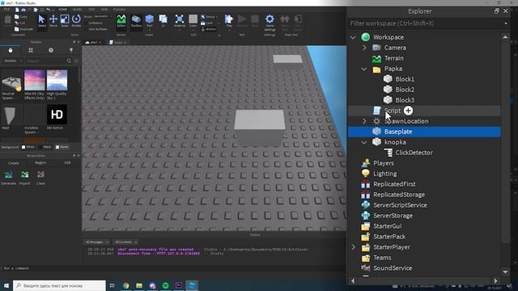The image size is (518, 291).
Task: Activate the Rotate tool
Action: [x=76, y=21]
